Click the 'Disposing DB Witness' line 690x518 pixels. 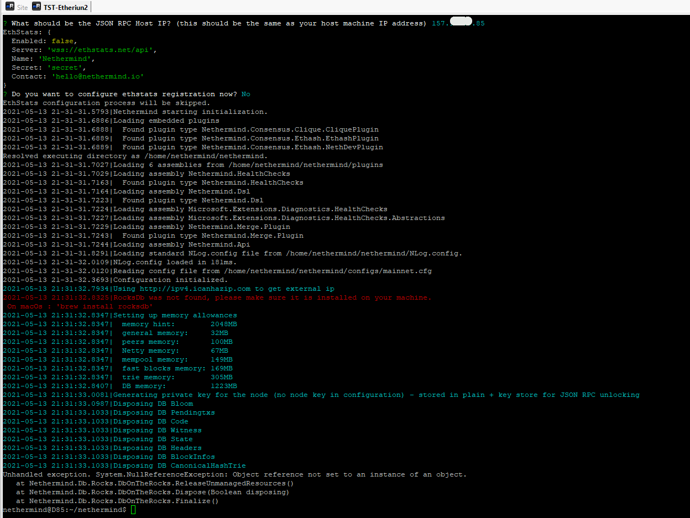[102, 430]
